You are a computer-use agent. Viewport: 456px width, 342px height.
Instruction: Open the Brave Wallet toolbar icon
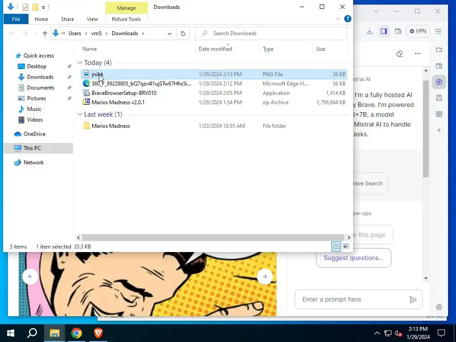(398, 31)
